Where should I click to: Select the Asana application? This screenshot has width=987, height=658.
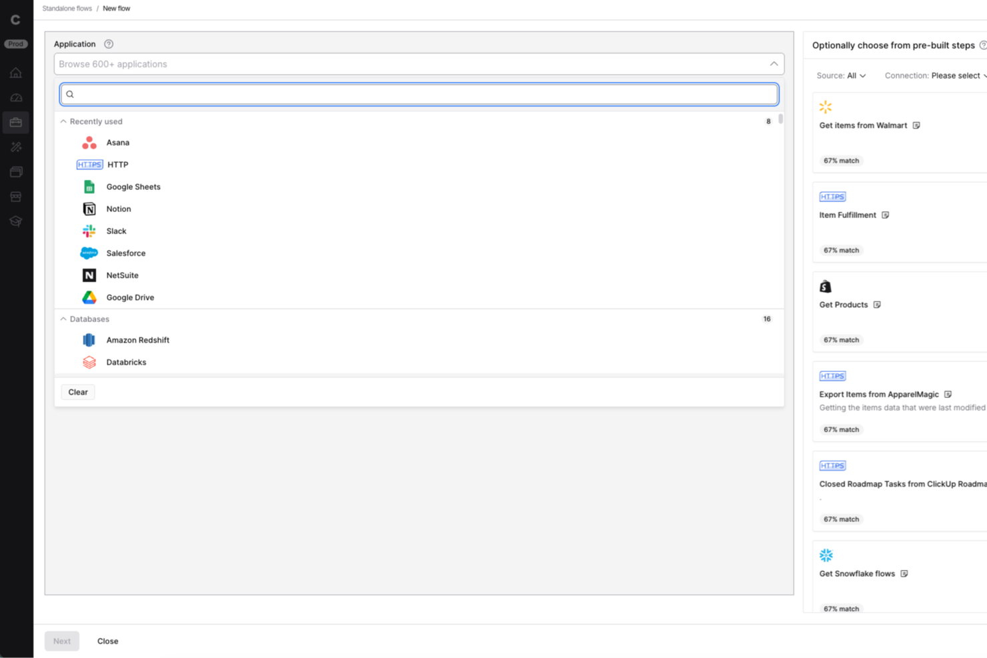(118, 142)
